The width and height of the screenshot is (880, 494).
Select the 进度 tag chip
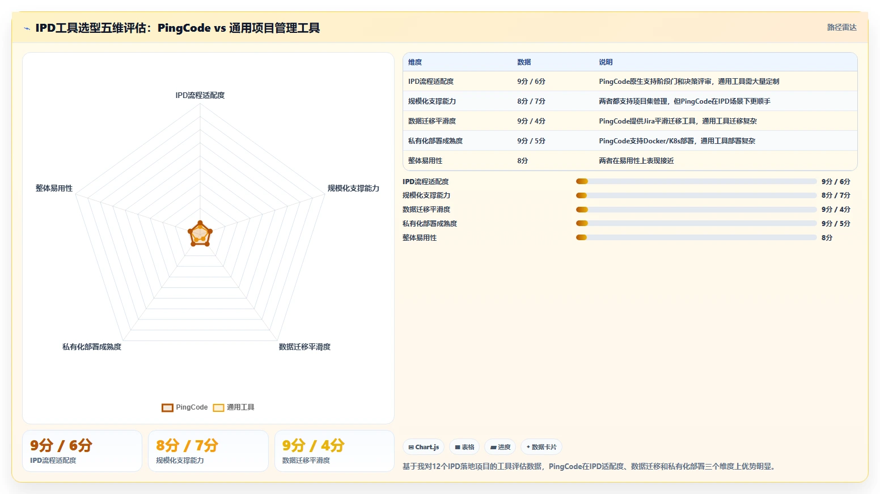pos(500,447)
